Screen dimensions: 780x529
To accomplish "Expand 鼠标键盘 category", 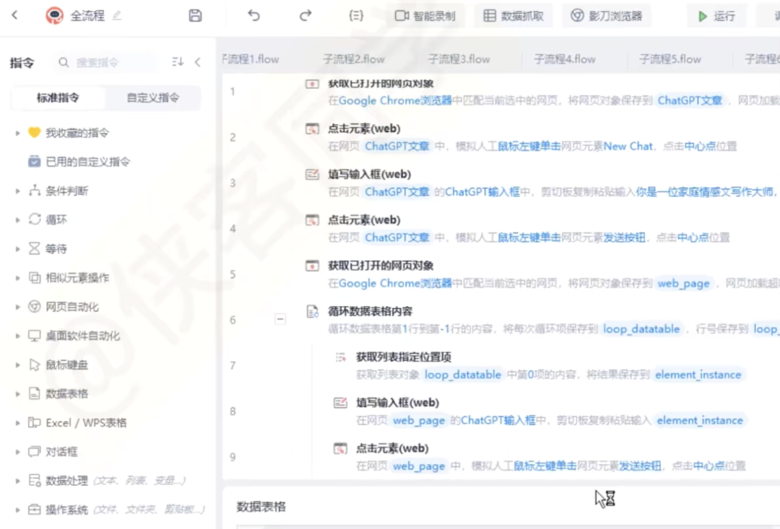I will (x=18, y=365).
